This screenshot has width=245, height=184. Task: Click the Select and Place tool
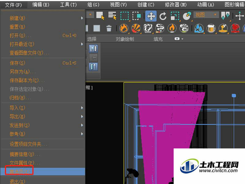tap(187, 16)
